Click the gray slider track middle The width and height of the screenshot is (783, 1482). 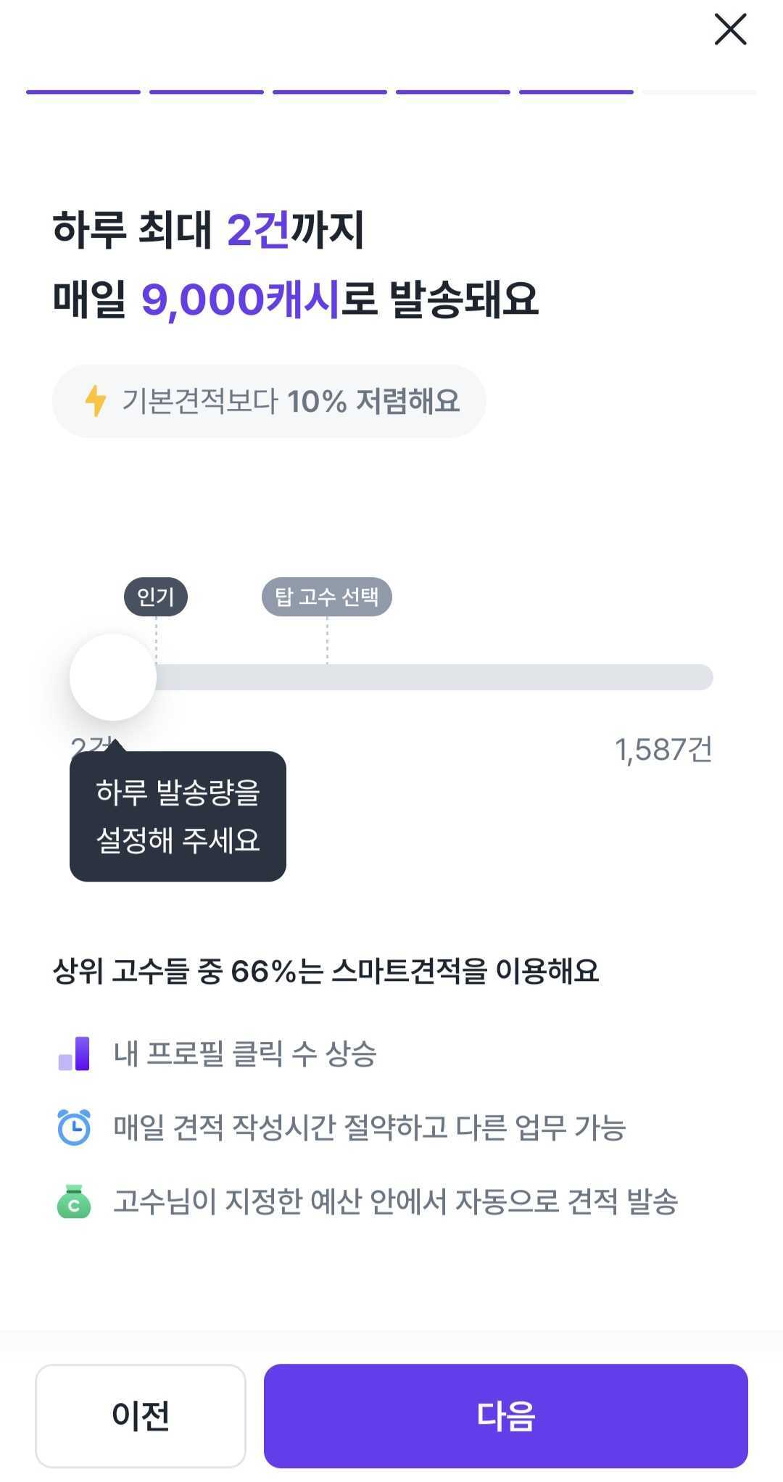coord(435,677)
